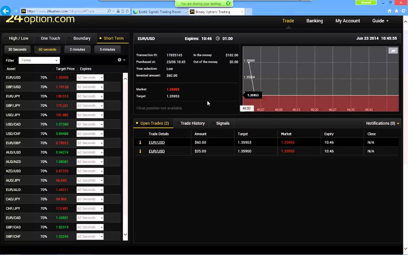Image resolution: width=408 pixels, height=255 pixels.
Task: Open the Forex filter dropdown
Action: (x=39, y=60)
